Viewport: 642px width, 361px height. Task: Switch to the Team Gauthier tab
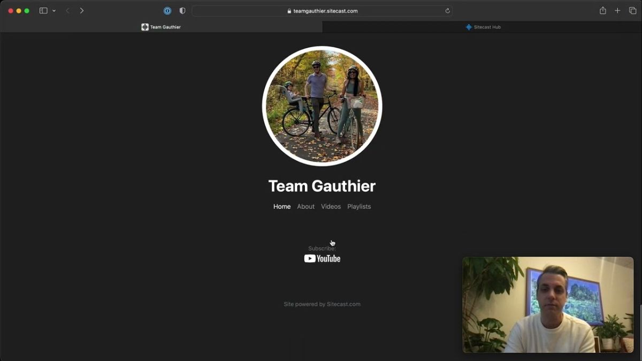pyautogui.click(x=161, y=27)
